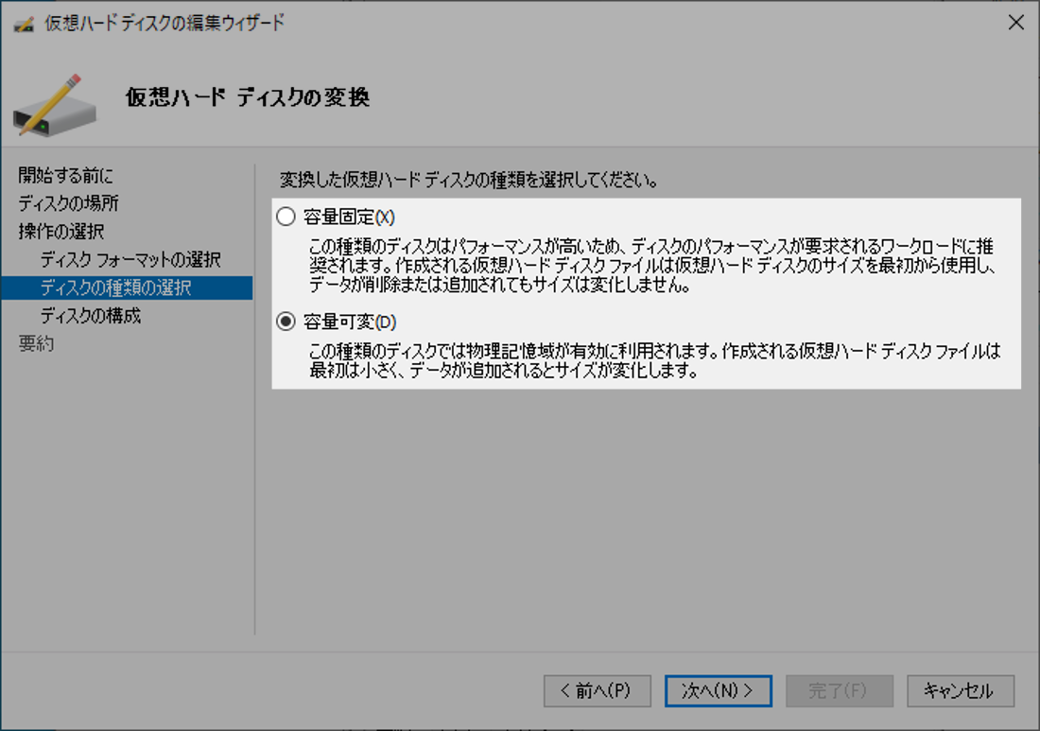Close the 仮想ハード ディスクの編集ウィザード window
Viewport: 1040px width, 731px height.
[1016, 22]
